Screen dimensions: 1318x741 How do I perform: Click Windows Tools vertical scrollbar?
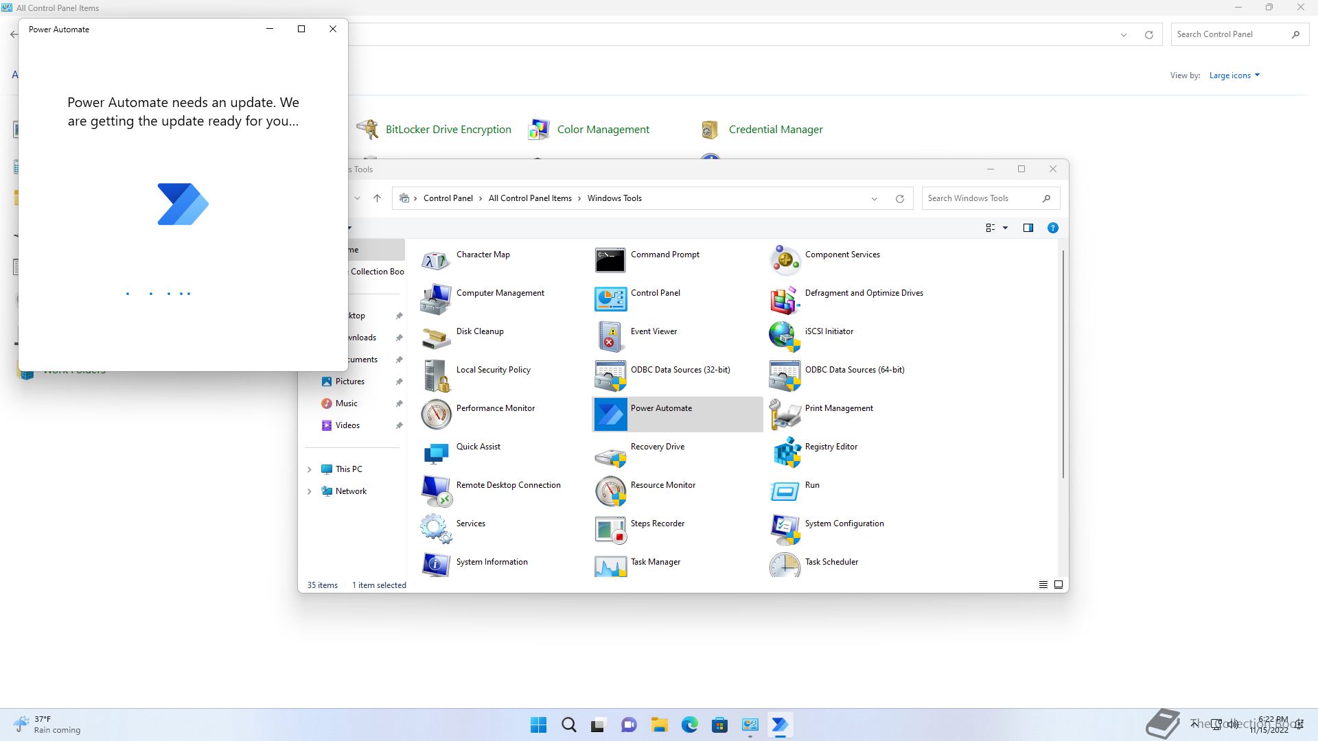pyautogui.click(x=1063, y=364)
